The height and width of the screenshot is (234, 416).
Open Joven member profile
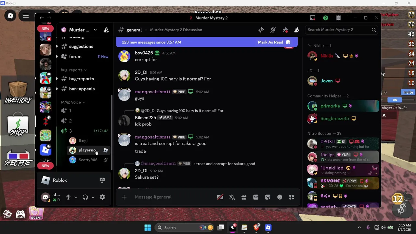point(343,81)
